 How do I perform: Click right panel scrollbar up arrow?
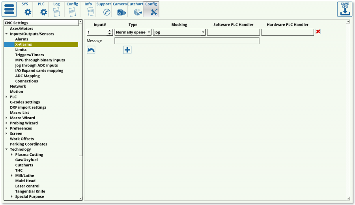pyautogui.click(x=348, y=22)
